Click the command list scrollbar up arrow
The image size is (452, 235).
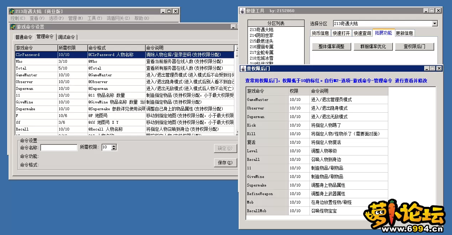[x=237, y=47]
